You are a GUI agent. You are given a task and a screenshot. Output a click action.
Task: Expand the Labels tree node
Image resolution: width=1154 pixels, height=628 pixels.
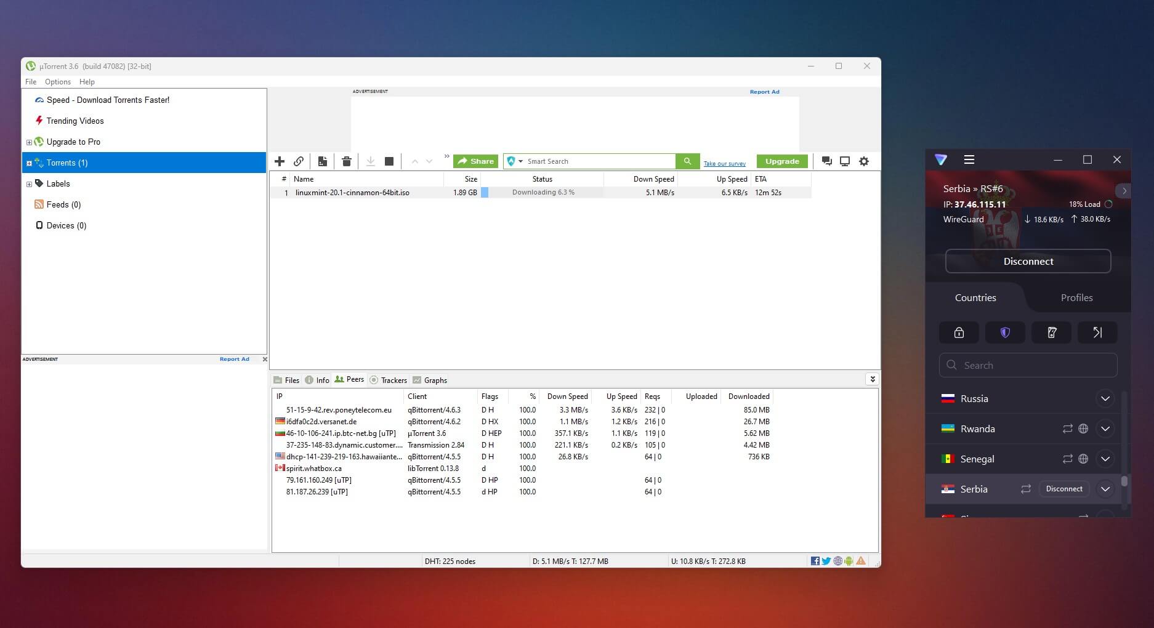(29, 184)
